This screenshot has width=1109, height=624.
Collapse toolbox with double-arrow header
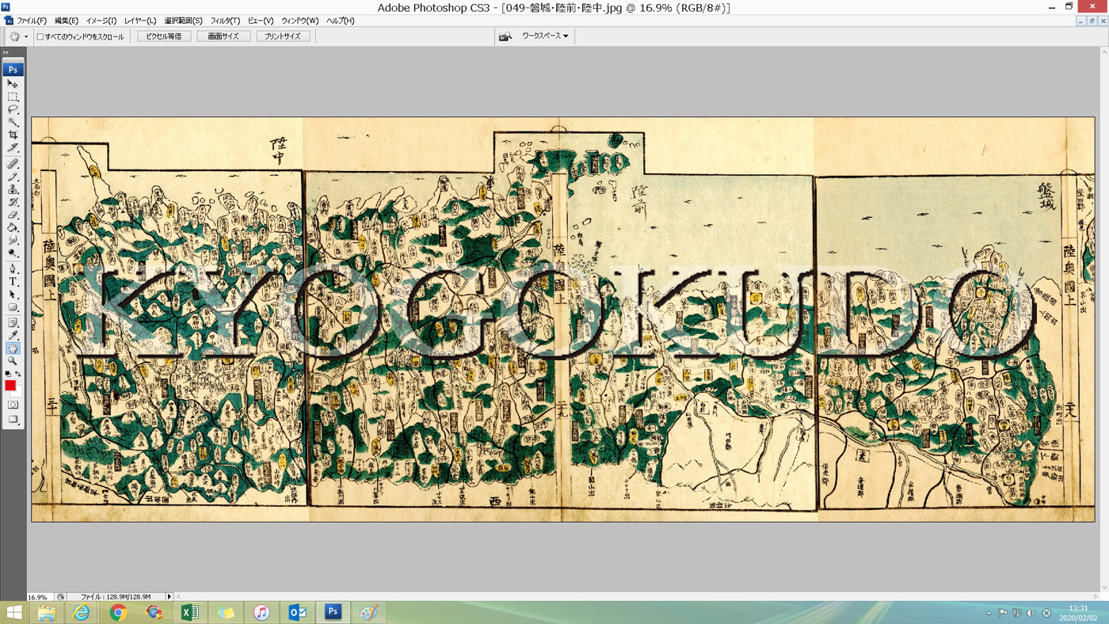tap(6, 52)
